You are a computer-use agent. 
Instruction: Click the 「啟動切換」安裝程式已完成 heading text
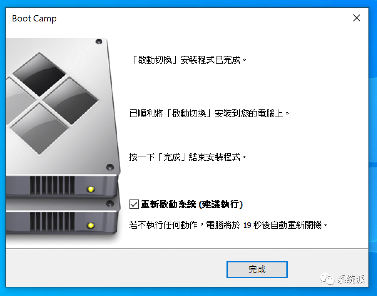188,60
